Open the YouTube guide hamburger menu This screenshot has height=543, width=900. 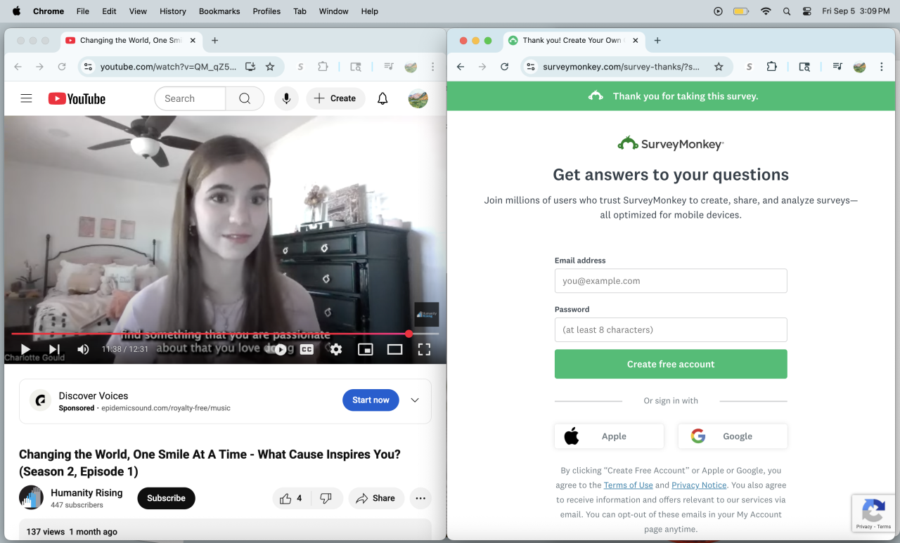click(27, 98)
